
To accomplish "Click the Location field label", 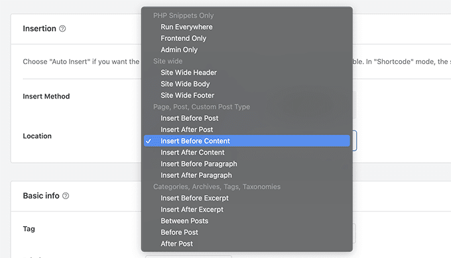I will pos(37,136).
